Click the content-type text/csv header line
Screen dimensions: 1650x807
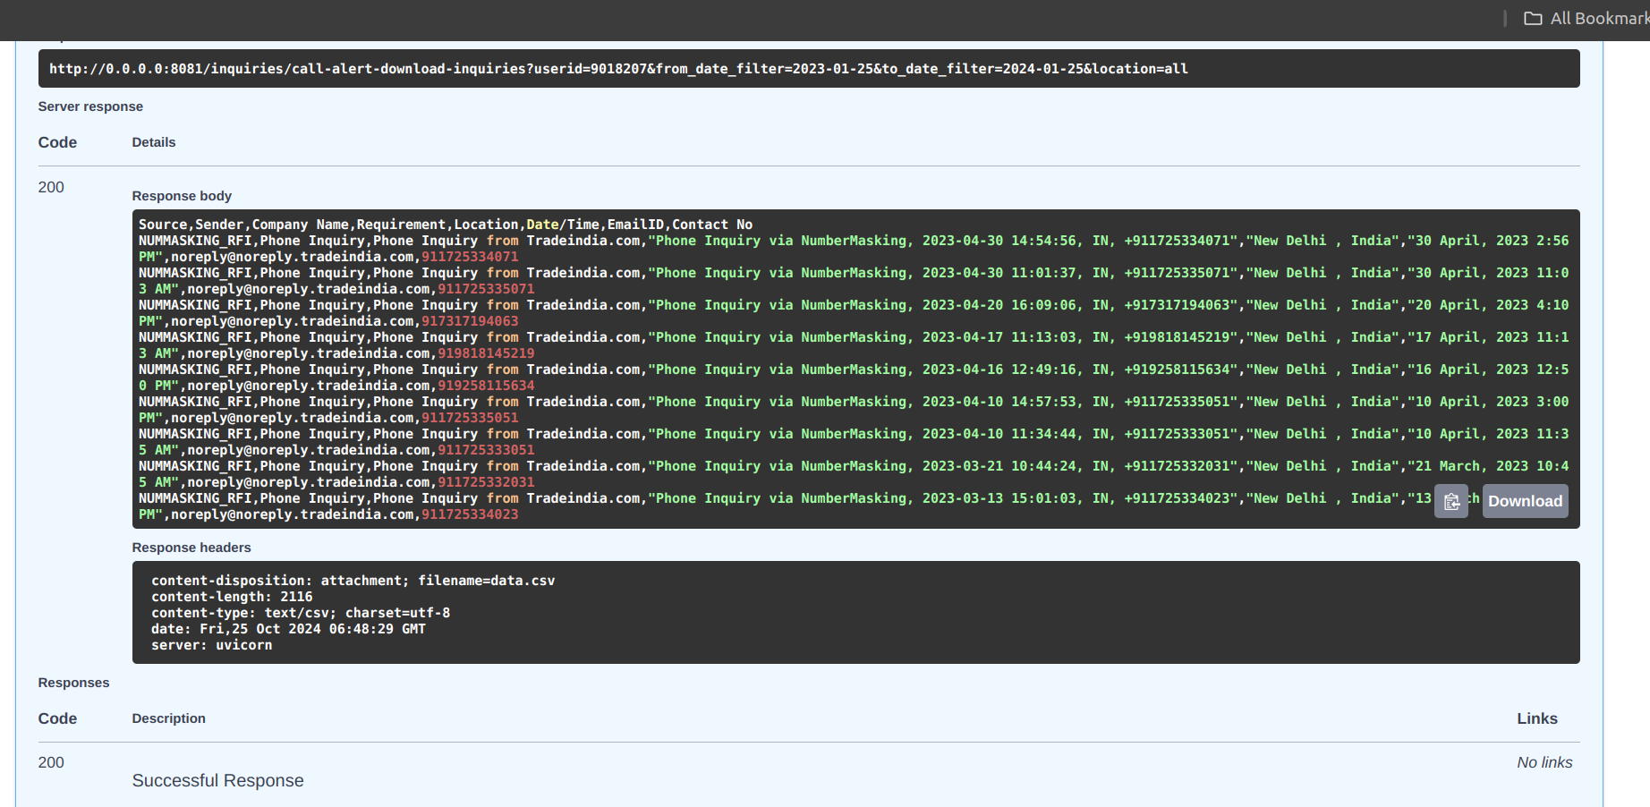(300, 613)
